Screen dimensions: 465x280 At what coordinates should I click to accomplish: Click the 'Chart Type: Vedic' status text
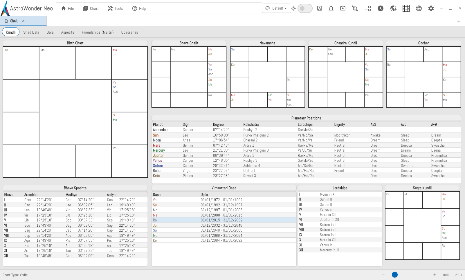coord(15,275)
